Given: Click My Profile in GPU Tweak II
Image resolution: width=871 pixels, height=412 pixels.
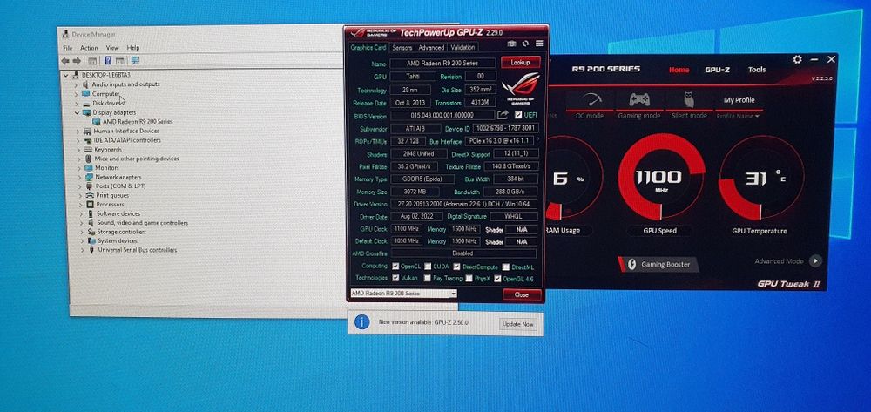Looking at the screenshot, I should tap(739, 100).
